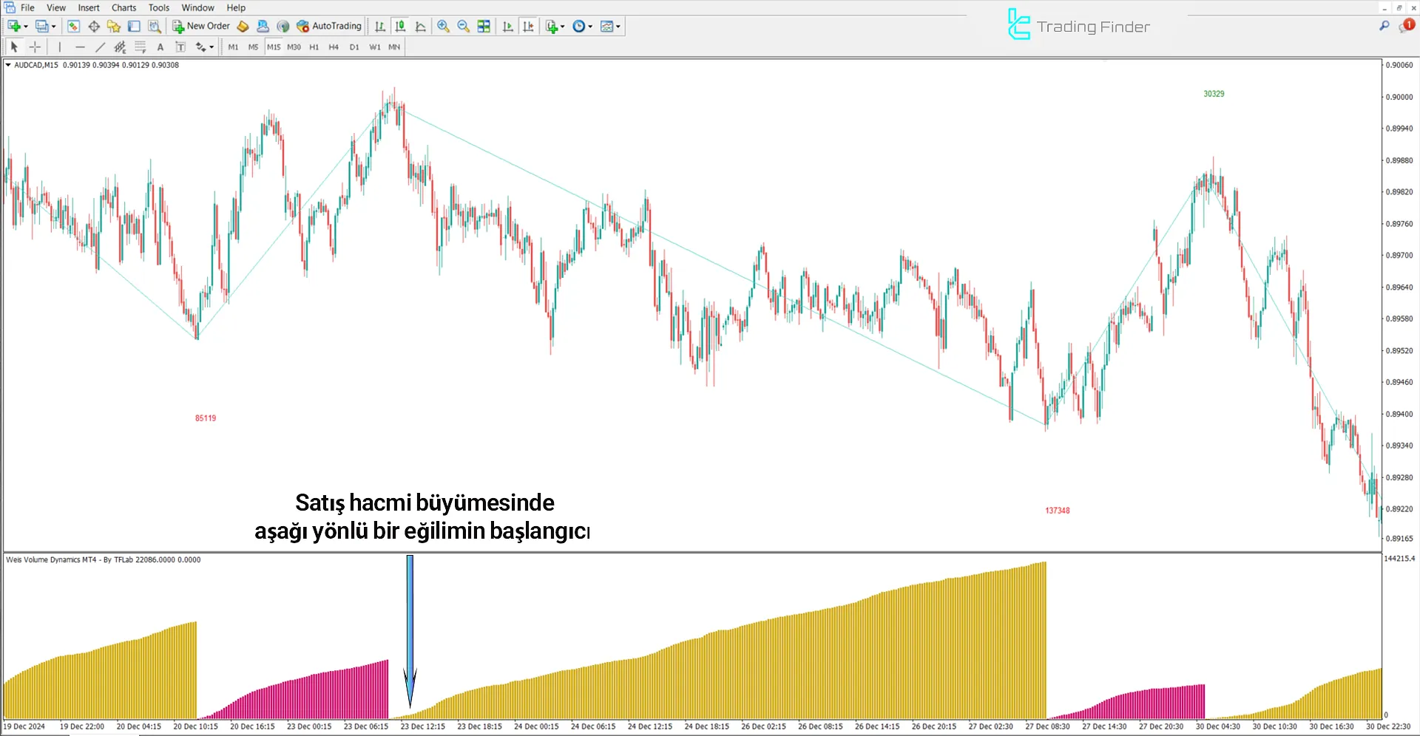Viewport: 1420px width, 736px height.
Task: Pick the horizontal line drawing tool
Action: coord(80,47)
